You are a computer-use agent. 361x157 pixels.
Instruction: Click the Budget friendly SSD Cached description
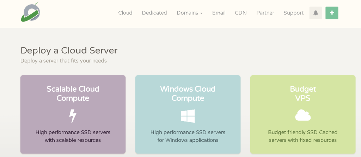[x=302, y=136]
